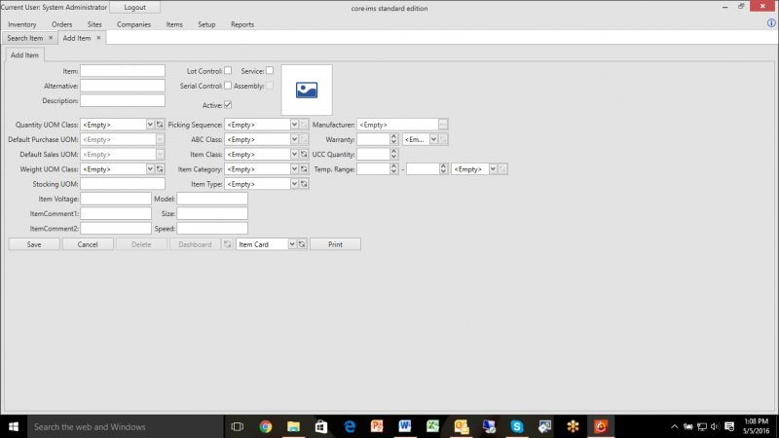Click the Print button
Image resolution: width=779 pixels, height=438 pixels.
click(x=335, y=244)
